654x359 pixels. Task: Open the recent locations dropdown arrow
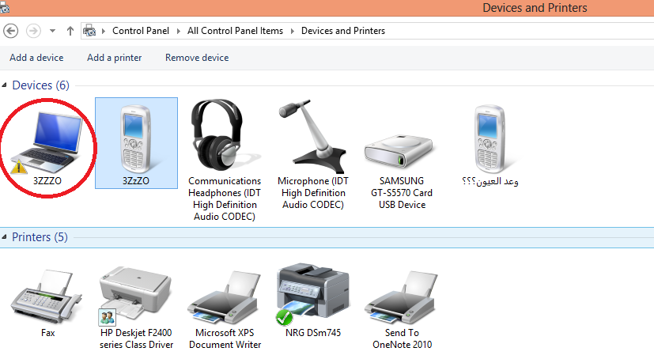coord(52,31)
